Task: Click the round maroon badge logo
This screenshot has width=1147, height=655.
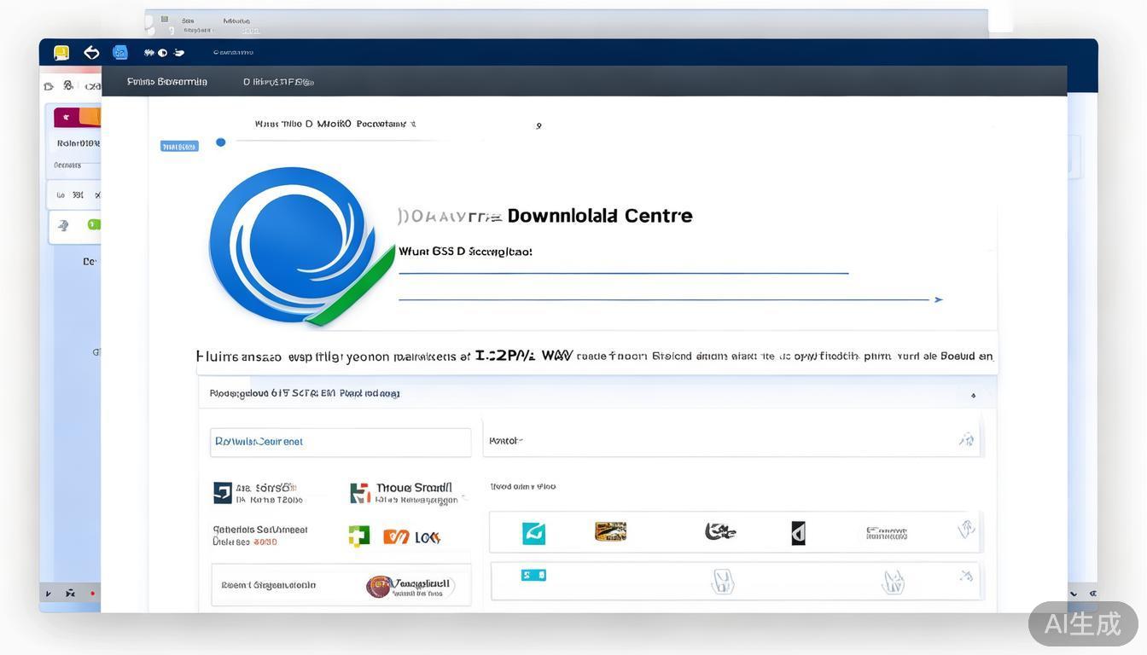Action: tap(380, 586)
